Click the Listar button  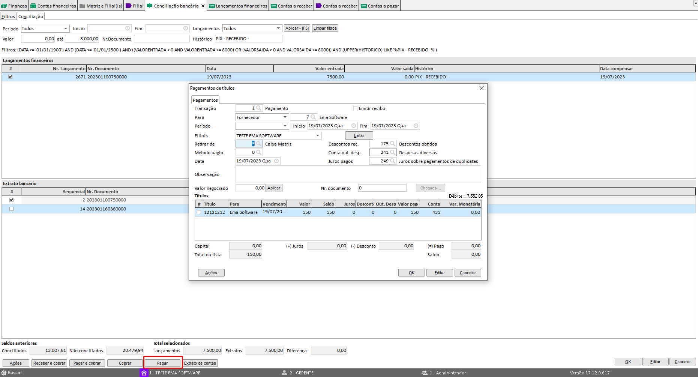pos(359,135)
